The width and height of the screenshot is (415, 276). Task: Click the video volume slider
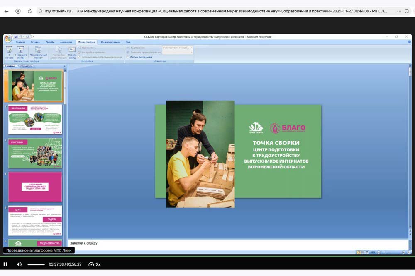tap(36, 264)
